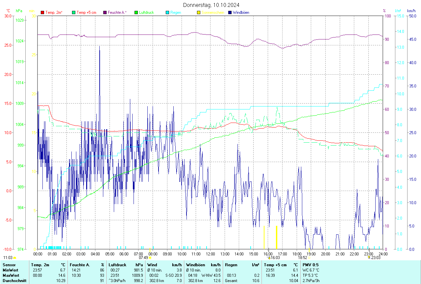
Task: Click the WC 6.7 °C wind chill value
Action: click(311, 270)
